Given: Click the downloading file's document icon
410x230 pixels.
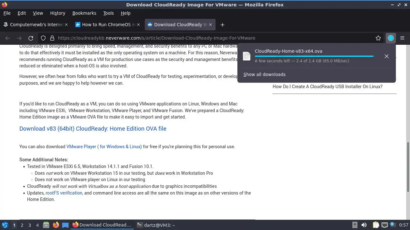Looking at the screenshot, I should [247, 56].
